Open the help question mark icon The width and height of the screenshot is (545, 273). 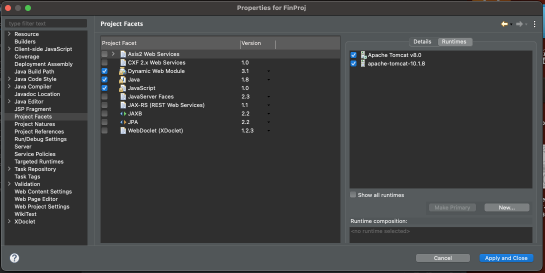click(x=14, y=257)
